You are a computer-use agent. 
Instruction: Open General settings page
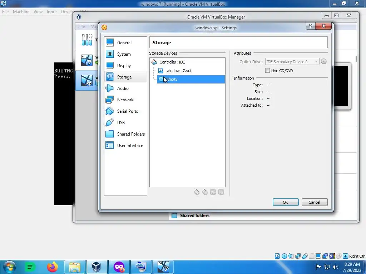tap(125, 43)
